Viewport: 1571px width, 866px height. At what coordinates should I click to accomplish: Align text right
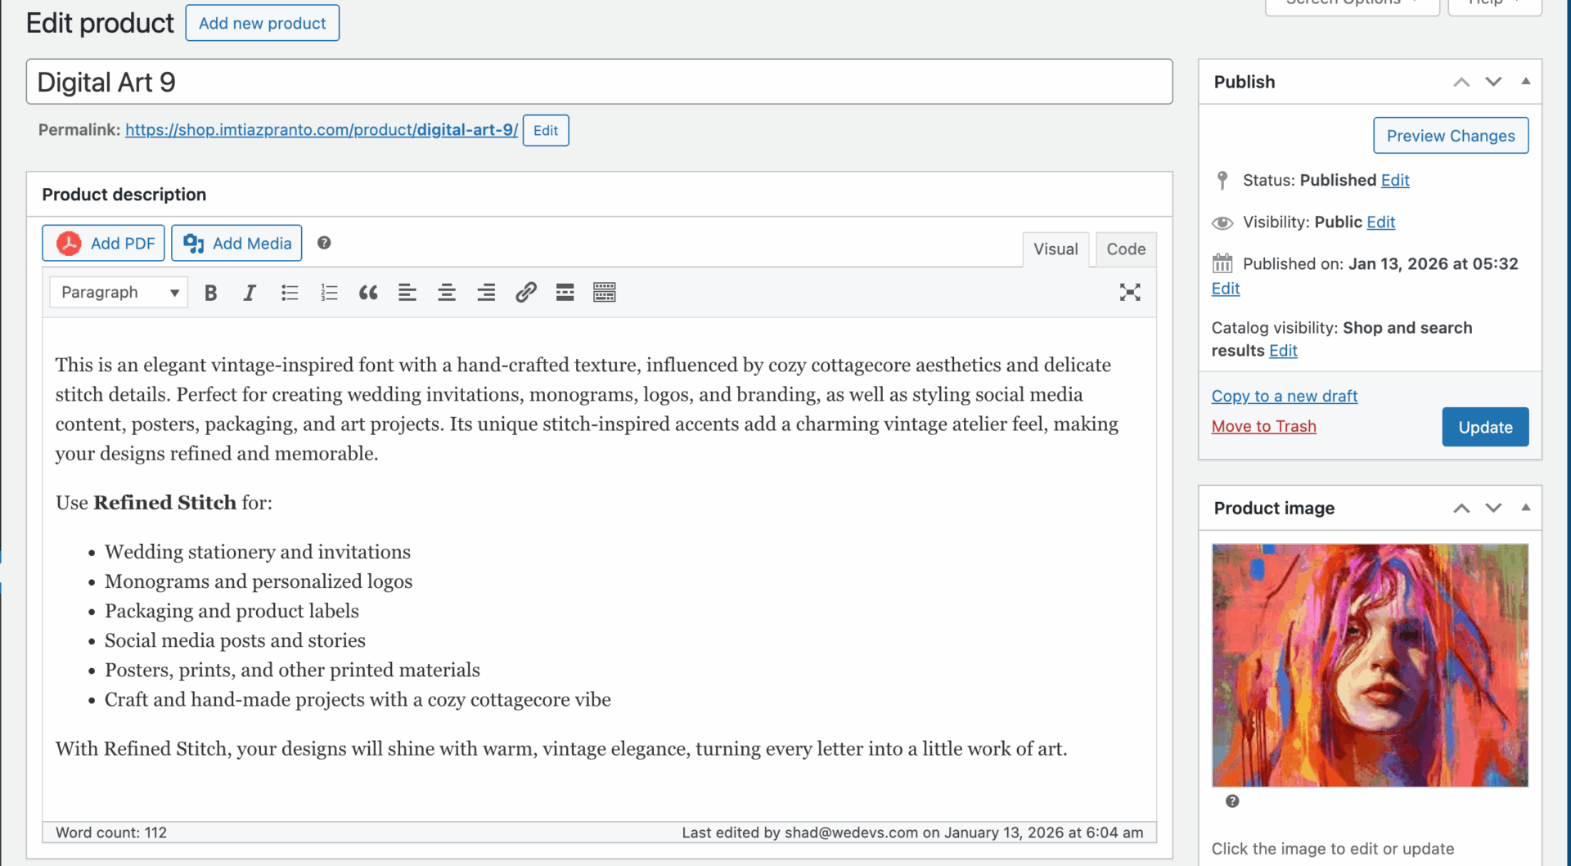[x=485, y=292]
